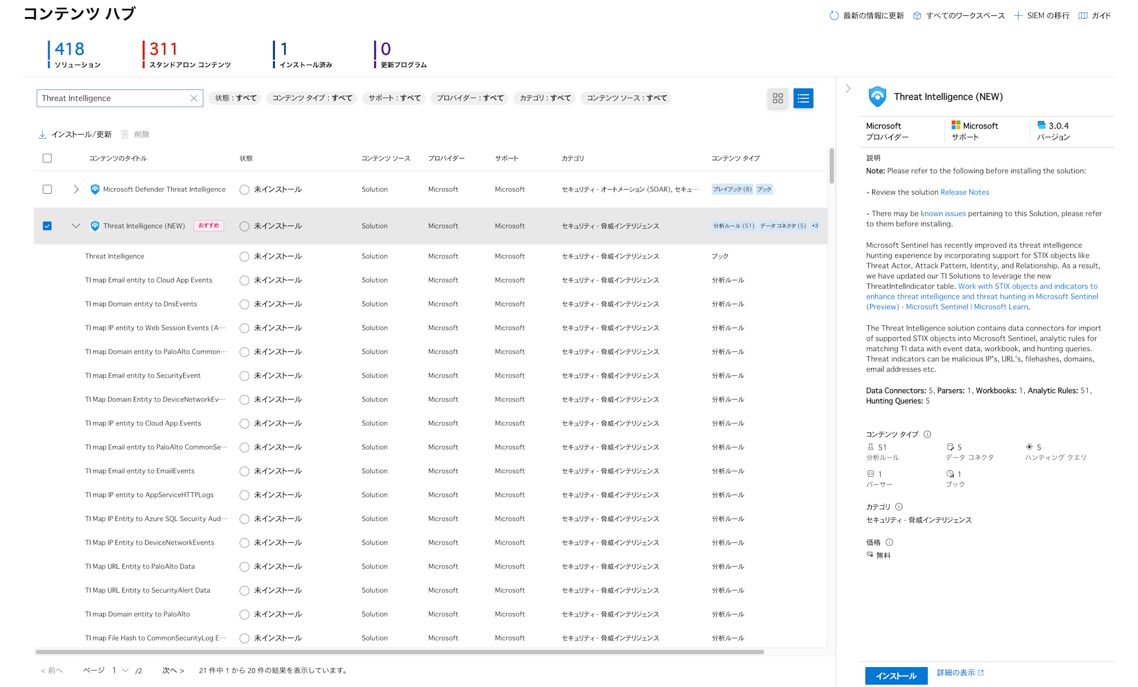This screenshot has width=1138, height=687.
Task: Open the サポート : すべて filter
Action: pos(394,98)
